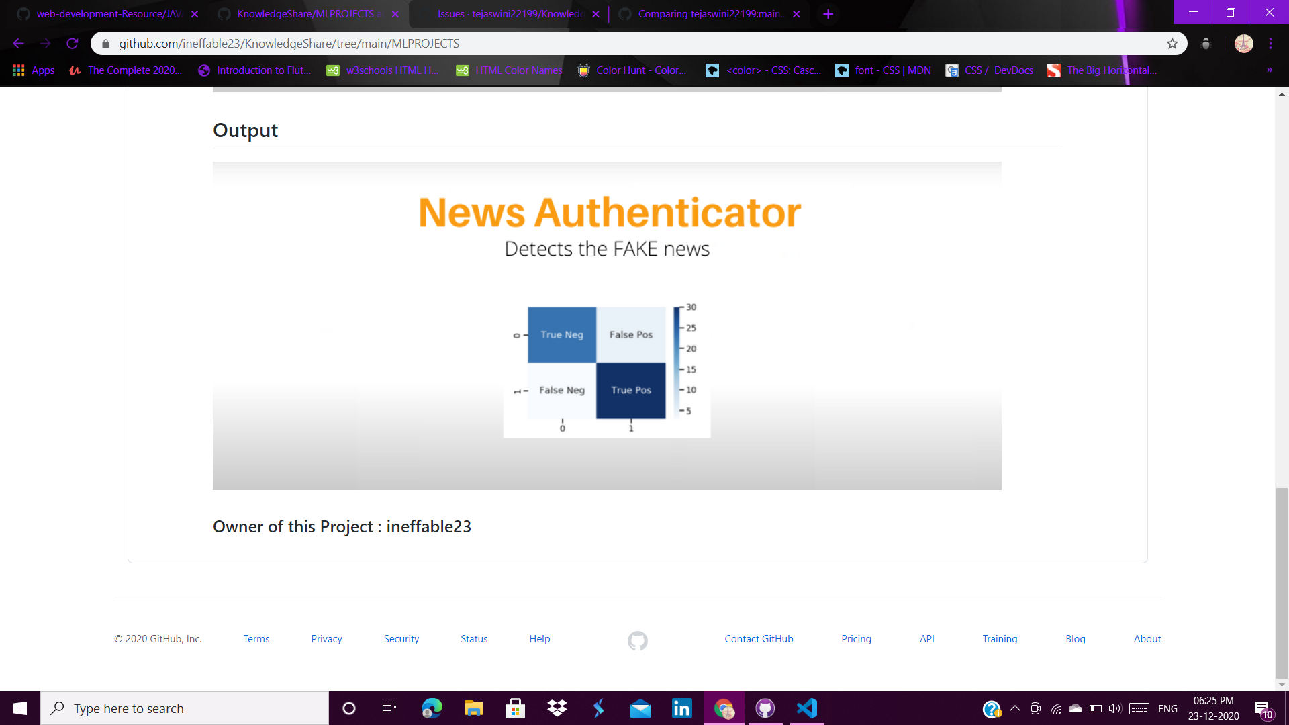
Task: Open LinkedIn from the taskbar
Action: 682,708
